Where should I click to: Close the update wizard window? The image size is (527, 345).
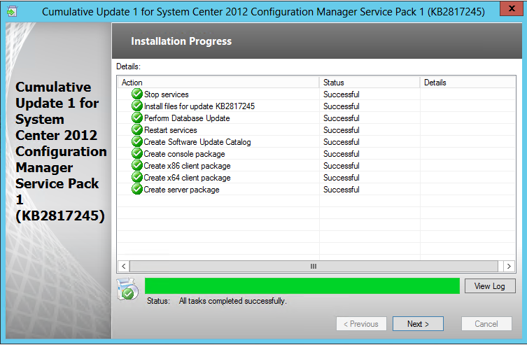[x=511, y=8]
